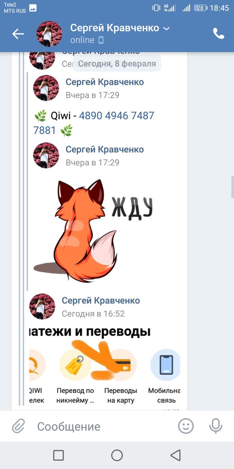The height and width of the screenshot is (469, 234).
Task: Tap the fox ЖДУ sticker
Action: 93,230
